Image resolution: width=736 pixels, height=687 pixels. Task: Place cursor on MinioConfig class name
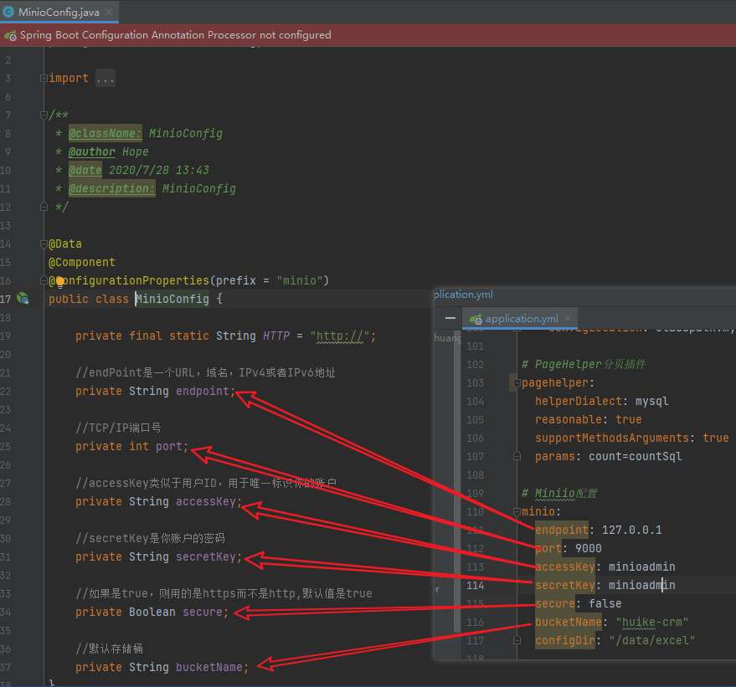[172, 299]
